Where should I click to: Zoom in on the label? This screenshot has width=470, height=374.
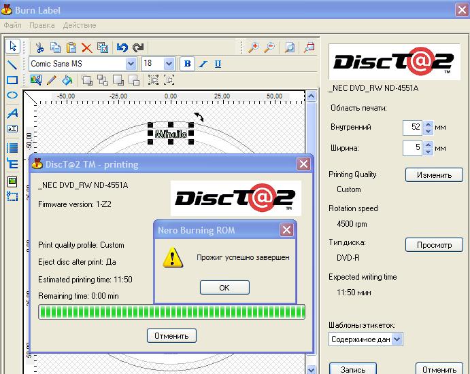pos(254,48)
